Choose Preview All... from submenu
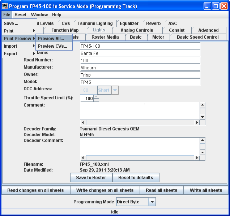The width and height of the screenshot is (230, 216). pyautogui.click(x=51, y=39)
